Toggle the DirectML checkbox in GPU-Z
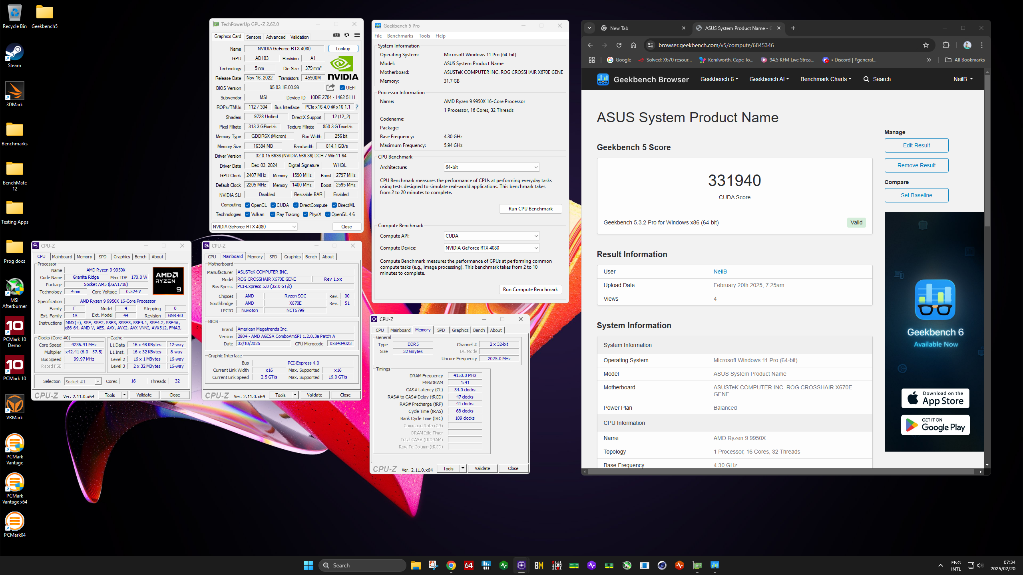Viewport: 1023px width, 575px height. click(334, 205)
